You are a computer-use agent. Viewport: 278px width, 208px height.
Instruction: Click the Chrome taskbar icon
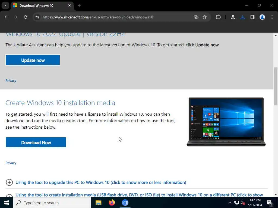(125, 203)
